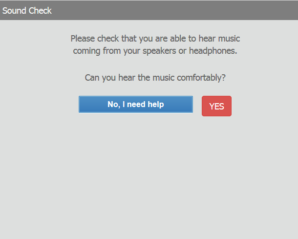Click the word "help" on the blue button
298x239 pixels.
[155, 104]
